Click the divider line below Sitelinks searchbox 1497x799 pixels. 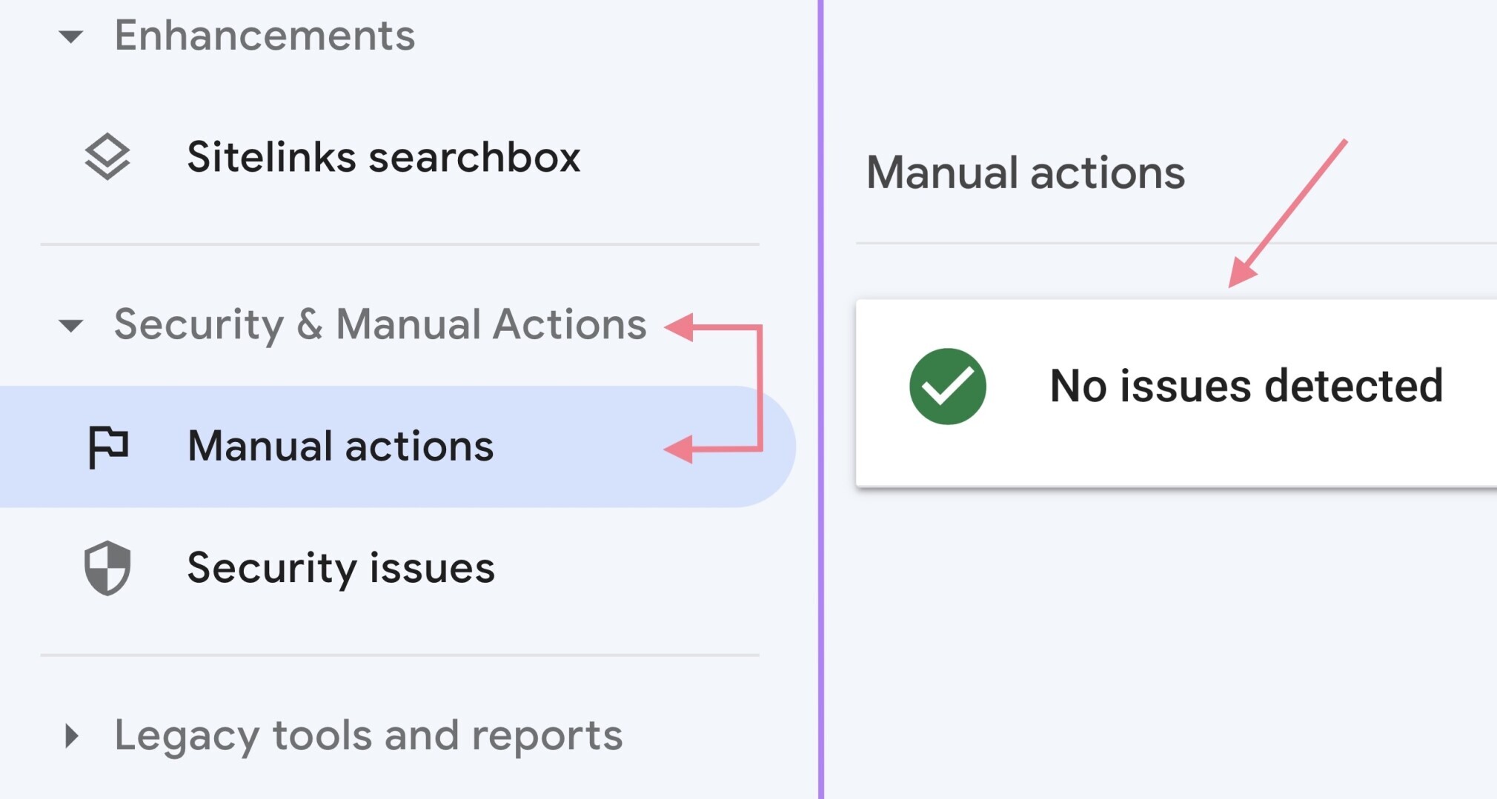[x=400, y=244]
